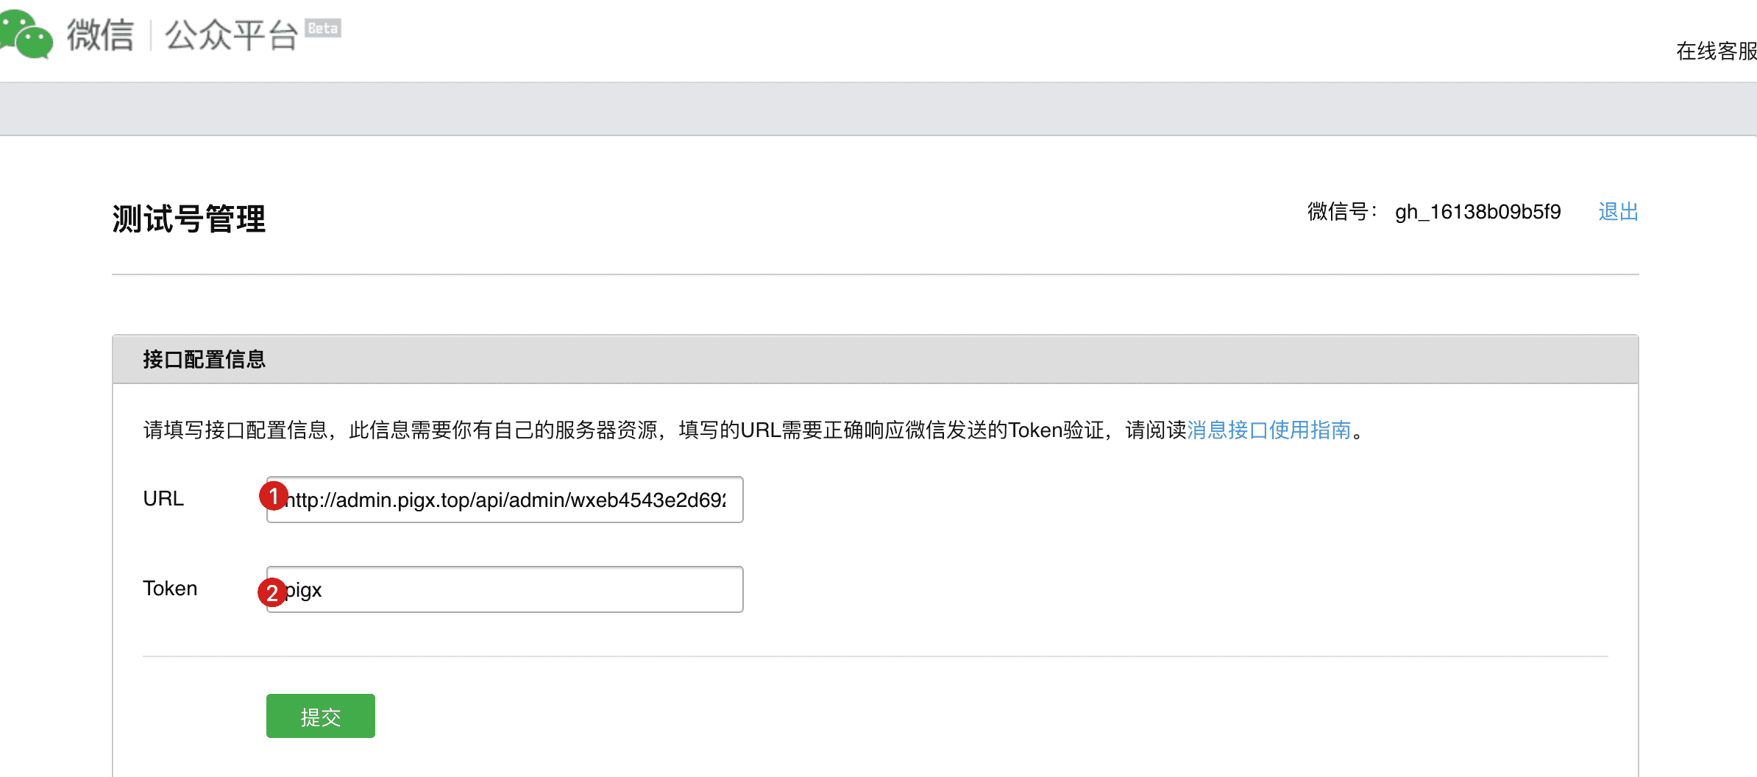Click the 测试号管理 page heading
Screen dimensions: 1757x777
coord(189,219)
